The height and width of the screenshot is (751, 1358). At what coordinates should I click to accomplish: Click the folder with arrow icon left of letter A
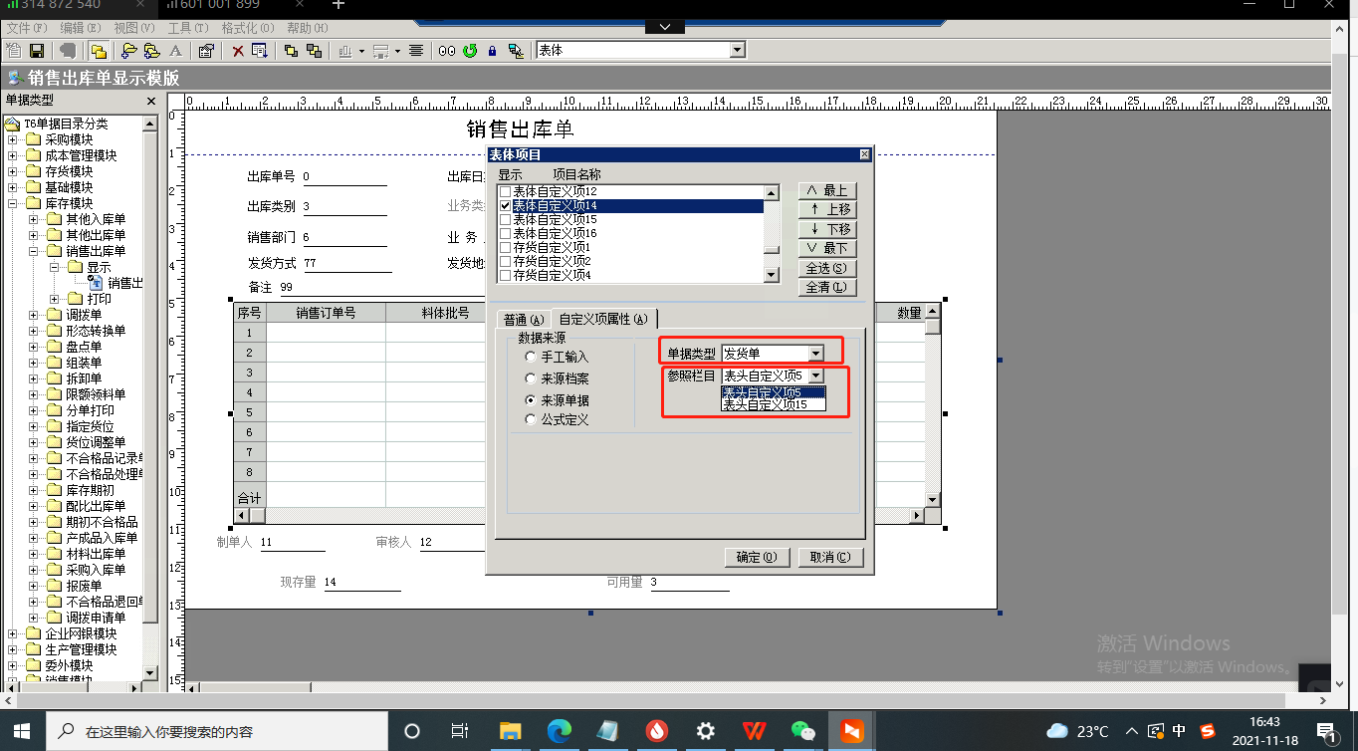[x=152, y=50]
